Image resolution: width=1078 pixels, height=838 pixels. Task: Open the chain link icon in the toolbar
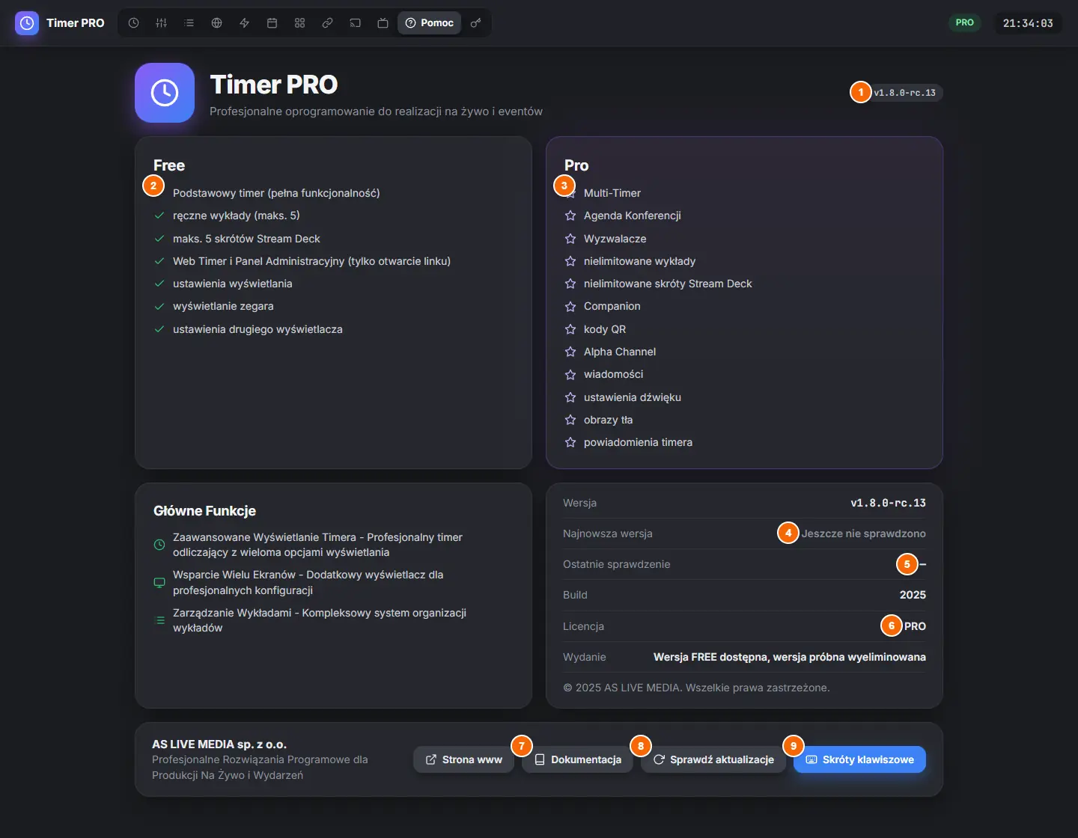tap(327, 23)
